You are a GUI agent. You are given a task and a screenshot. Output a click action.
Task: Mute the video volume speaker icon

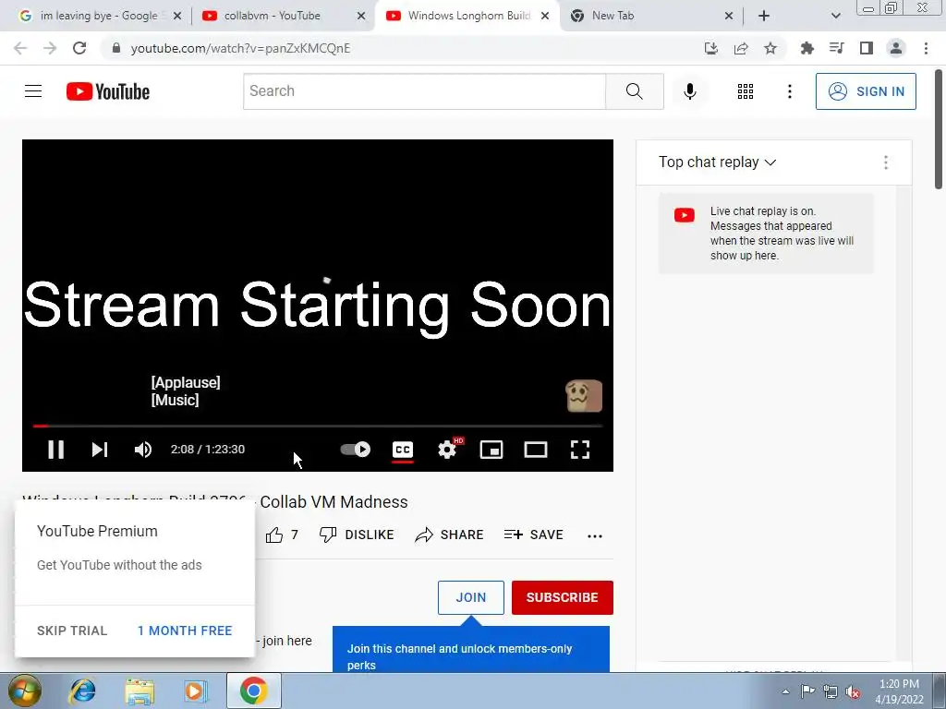pos(143,450)
